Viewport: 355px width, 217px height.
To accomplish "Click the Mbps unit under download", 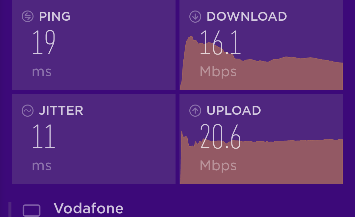I will pyautogui.click(x=218, y=72).
